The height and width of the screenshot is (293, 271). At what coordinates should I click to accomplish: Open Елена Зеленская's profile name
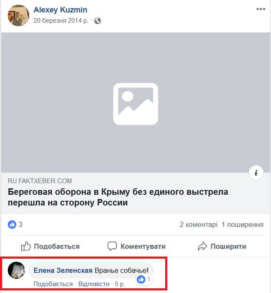[63, 270]
